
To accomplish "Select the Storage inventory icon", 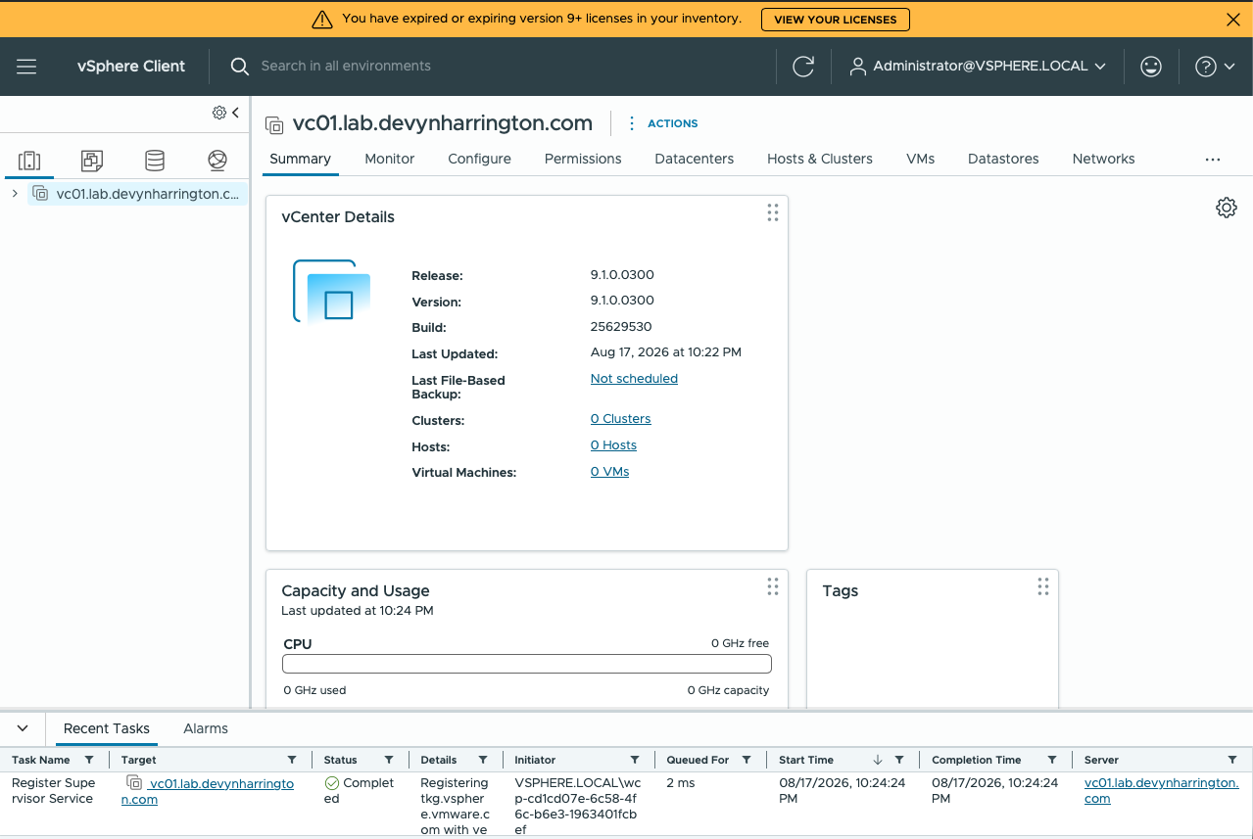I will tap(155, 161).
